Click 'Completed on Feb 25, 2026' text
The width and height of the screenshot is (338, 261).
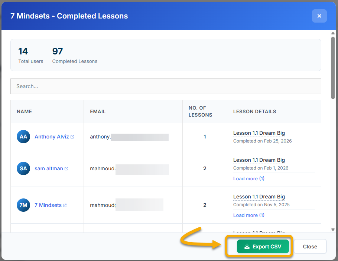(262, 141)
